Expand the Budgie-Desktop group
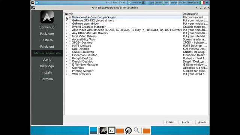This screenshot has width=240, height=135. 66,58
